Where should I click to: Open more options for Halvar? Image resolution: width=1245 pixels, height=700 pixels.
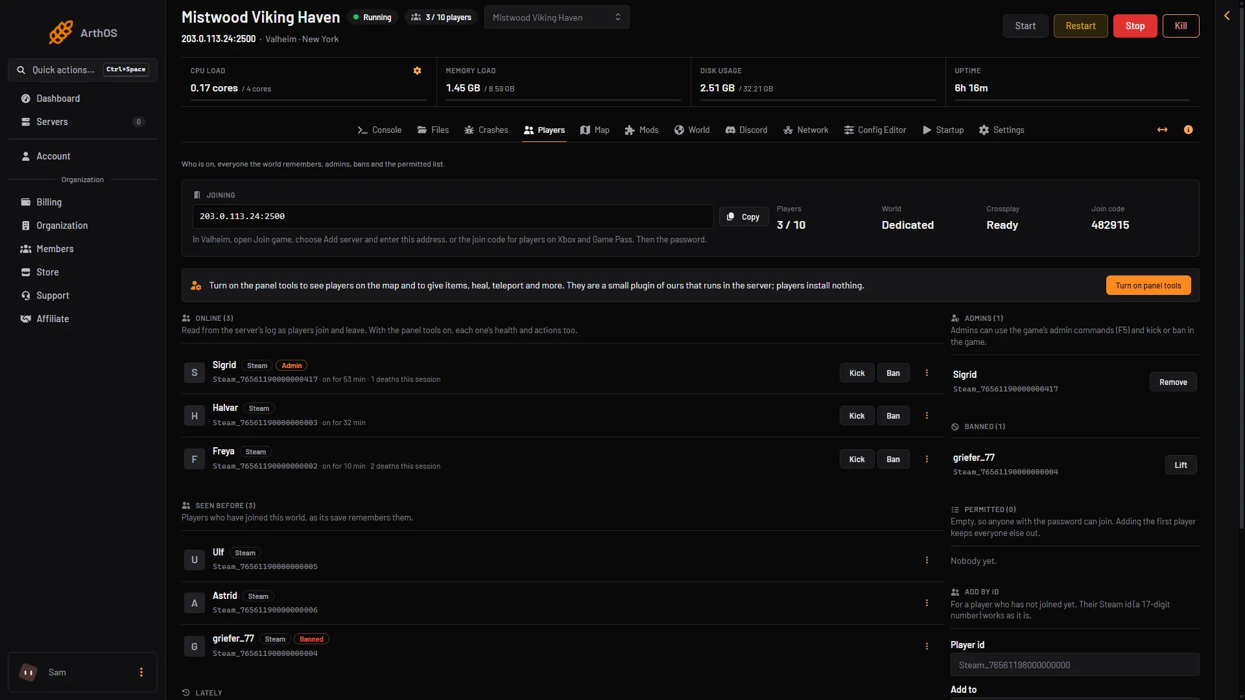(927, 415)
